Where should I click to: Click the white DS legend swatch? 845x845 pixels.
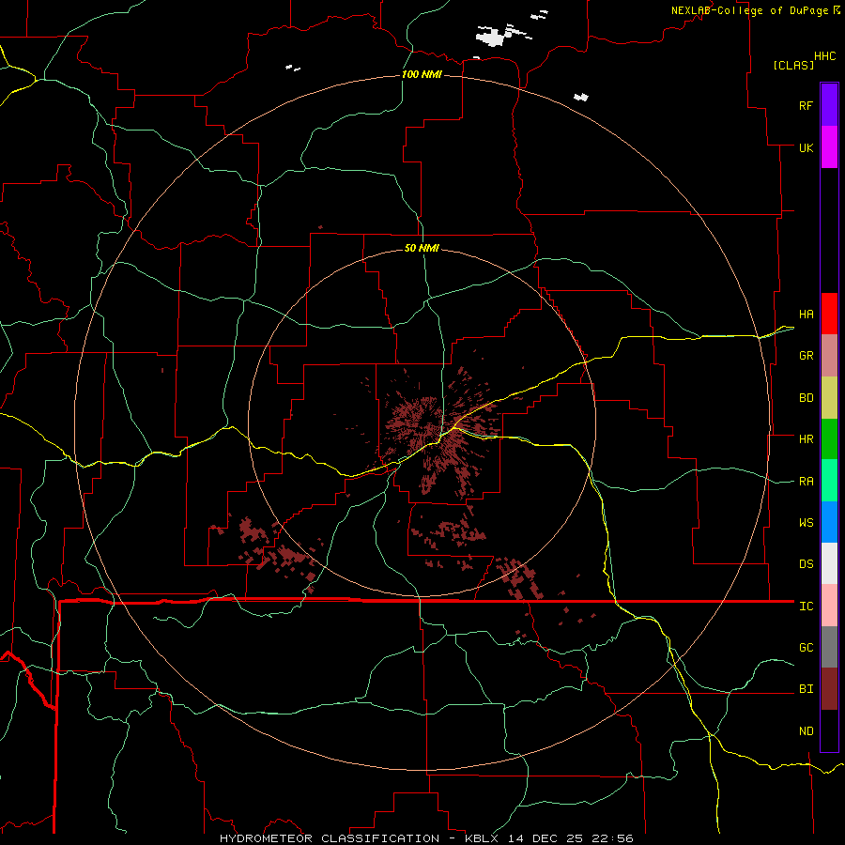pos(829,563)
